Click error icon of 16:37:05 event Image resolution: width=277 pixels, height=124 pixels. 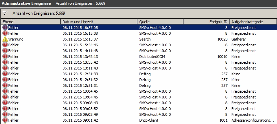[5, 28]
